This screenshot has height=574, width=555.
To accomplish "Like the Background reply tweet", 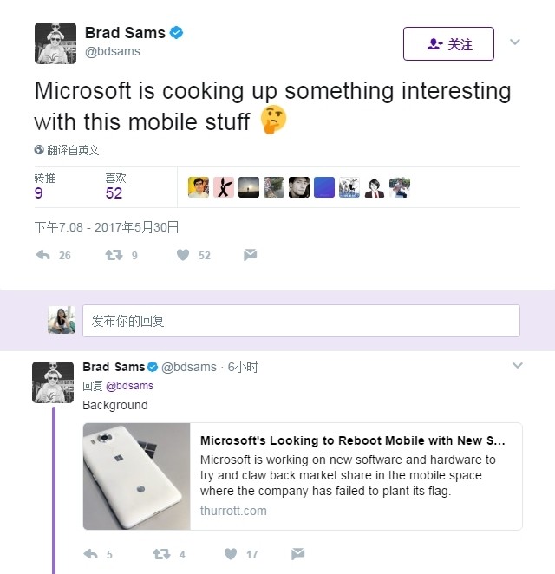I will tap(231, 553).
